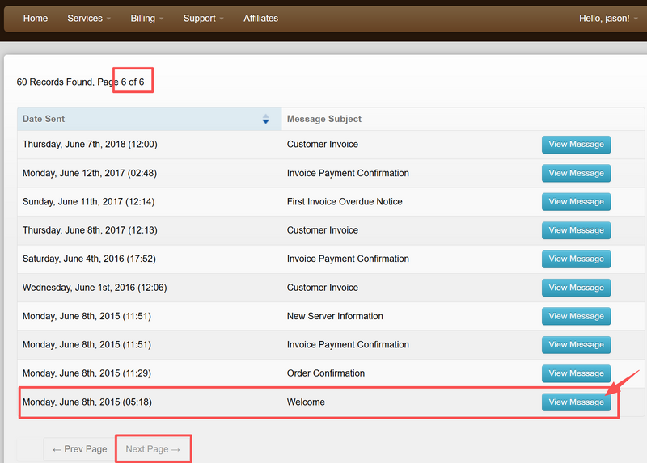Expand the Support dropdown menu
This screenshot has width=647, height=463.
click(x=203, y=18)
